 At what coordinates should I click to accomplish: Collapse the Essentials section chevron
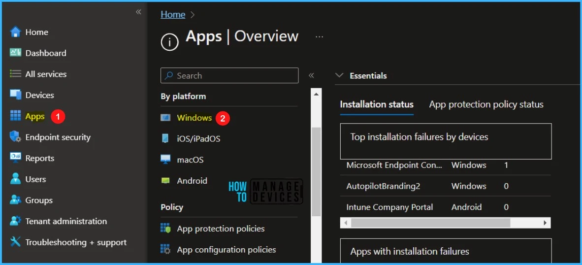[339, 75]
